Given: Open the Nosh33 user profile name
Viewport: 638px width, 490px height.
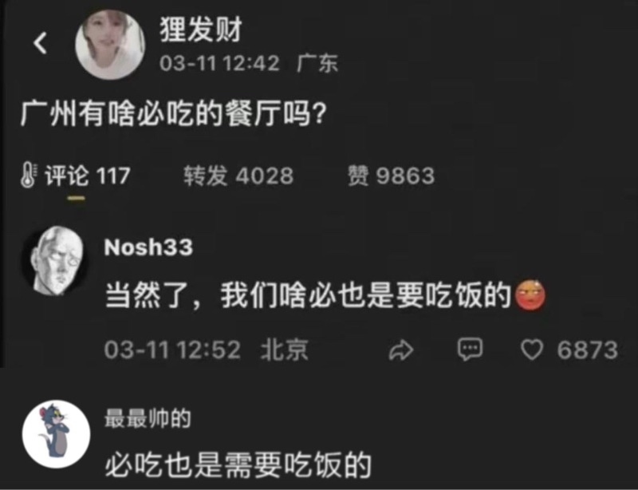Looking at the screenshot, I should [x=148, y=247].
